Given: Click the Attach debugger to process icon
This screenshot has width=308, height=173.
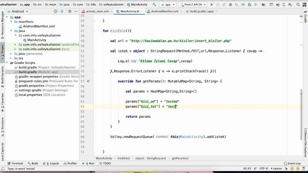Looking at the screenshot, I should coord(249,4).
